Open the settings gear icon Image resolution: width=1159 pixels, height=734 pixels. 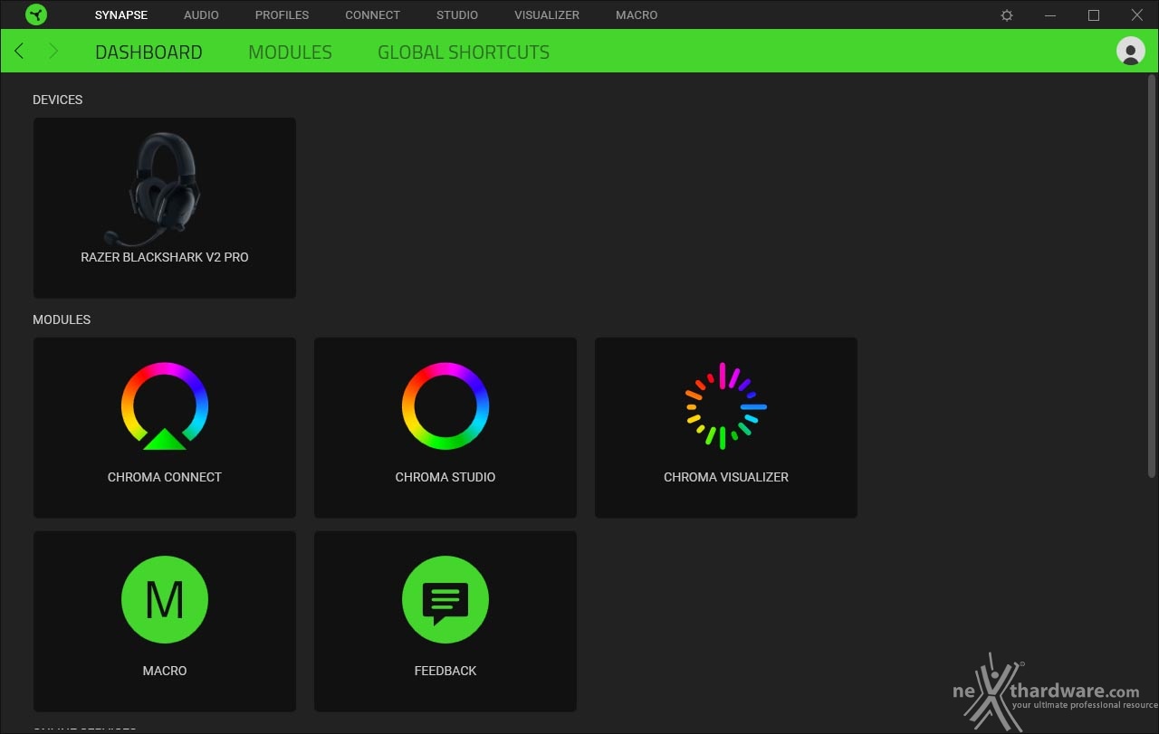pyautogui.click(x=1007, y=15)
